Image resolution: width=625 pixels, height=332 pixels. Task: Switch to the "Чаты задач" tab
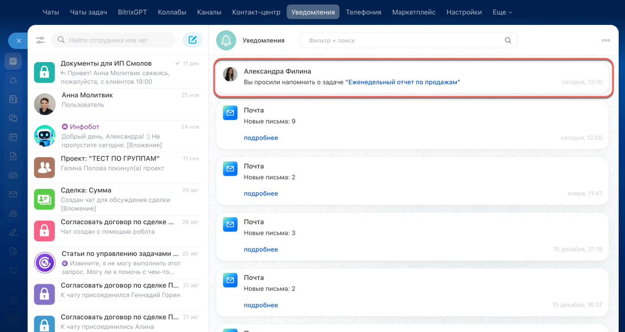coord(88,12)
